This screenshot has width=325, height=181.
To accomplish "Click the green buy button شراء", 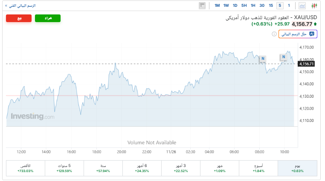I will coord(48,18).
